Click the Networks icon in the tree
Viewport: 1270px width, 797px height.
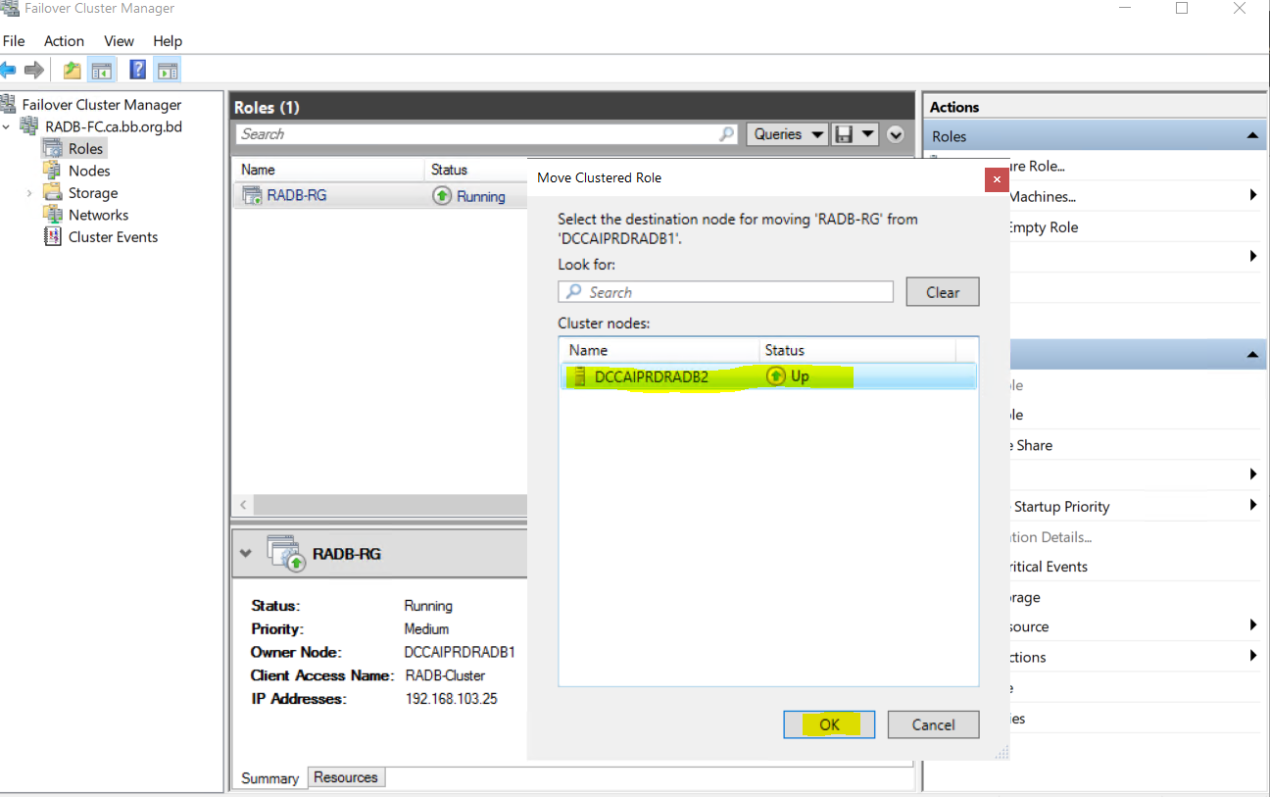point(53,215)
